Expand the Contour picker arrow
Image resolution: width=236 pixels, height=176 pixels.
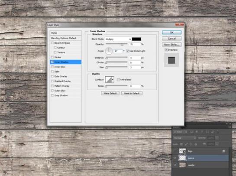tap(113, 80)
